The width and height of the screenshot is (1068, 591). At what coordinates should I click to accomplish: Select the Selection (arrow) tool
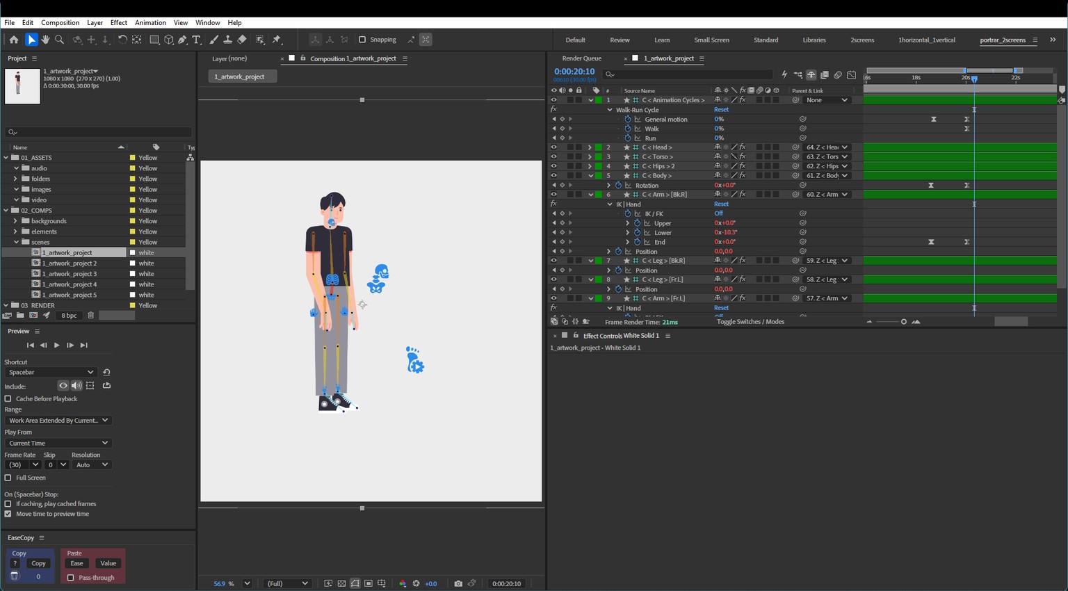click(x=31, y=40)
